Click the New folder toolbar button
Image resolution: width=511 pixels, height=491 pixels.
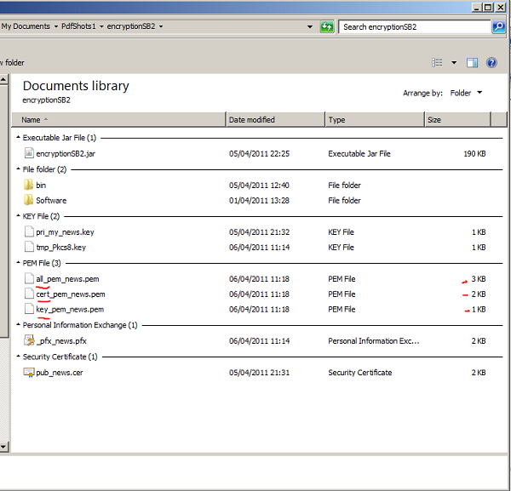pos(12,62)
